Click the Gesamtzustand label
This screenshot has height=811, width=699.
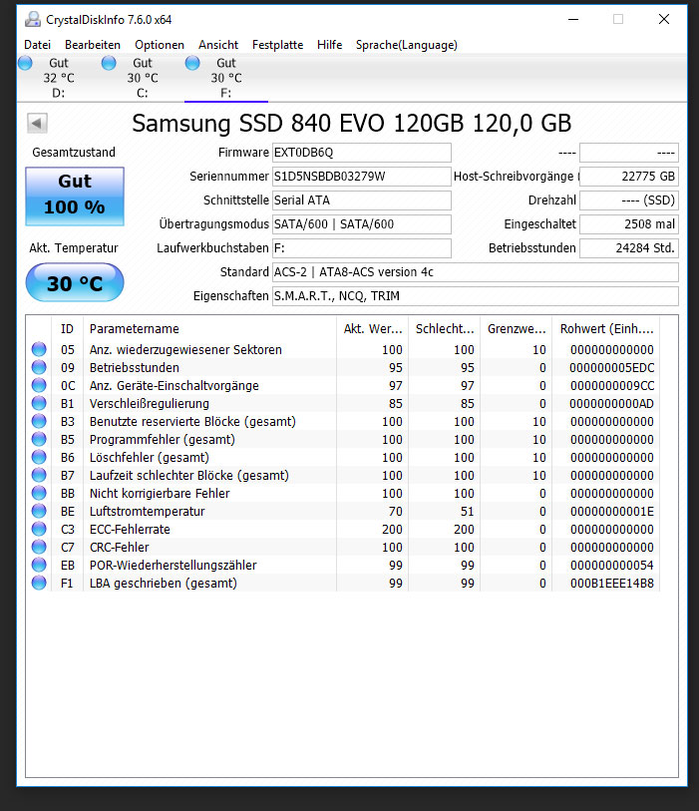pos(74,152)
